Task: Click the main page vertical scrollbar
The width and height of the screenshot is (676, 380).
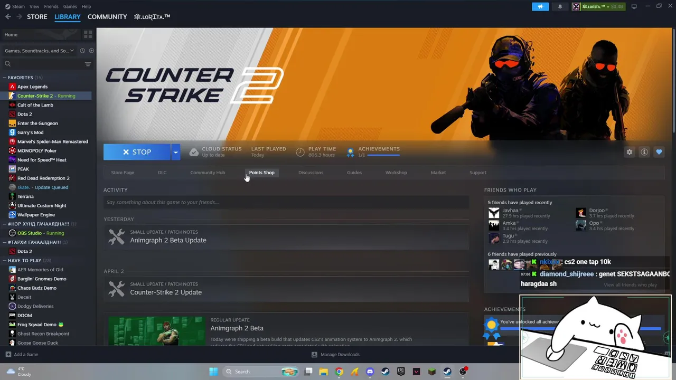Action: point(674,79)
